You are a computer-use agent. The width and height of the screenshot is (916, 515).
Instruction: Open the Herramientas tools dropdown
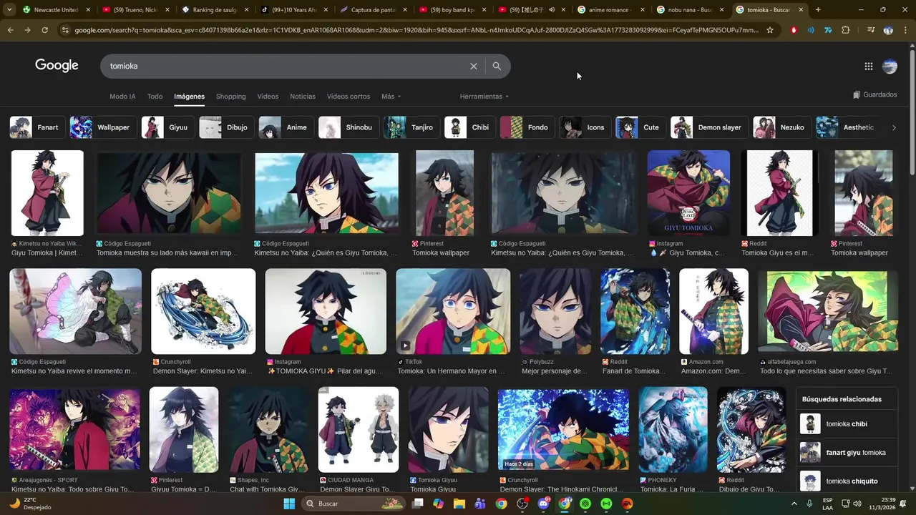(x=484, y=97)
